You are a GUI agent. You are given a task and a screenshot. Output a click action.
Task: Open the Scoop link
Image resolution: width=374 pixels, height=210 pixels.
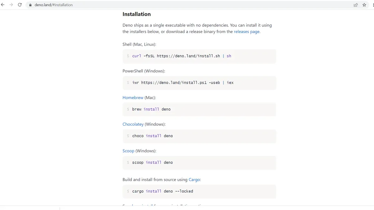tap(128, 151)
